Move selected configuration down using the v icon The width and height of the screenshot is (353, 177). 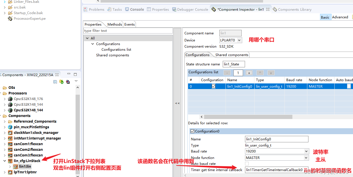pyautogui.click(x=271, y=73)
